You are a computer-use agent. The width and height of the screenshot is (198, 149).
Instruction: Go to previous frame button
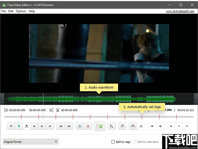(34, 126)
